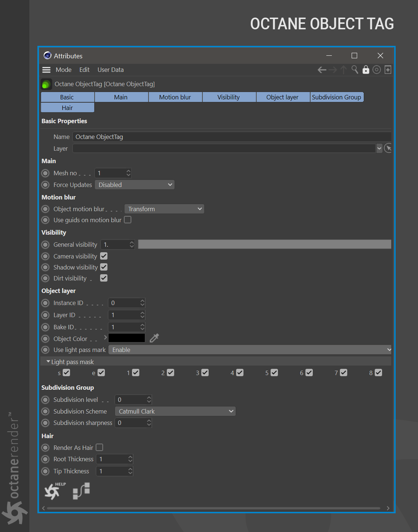Switch to the Object layer tab
The width and height of the screenshot is (418, 532).
coord(283,97)
